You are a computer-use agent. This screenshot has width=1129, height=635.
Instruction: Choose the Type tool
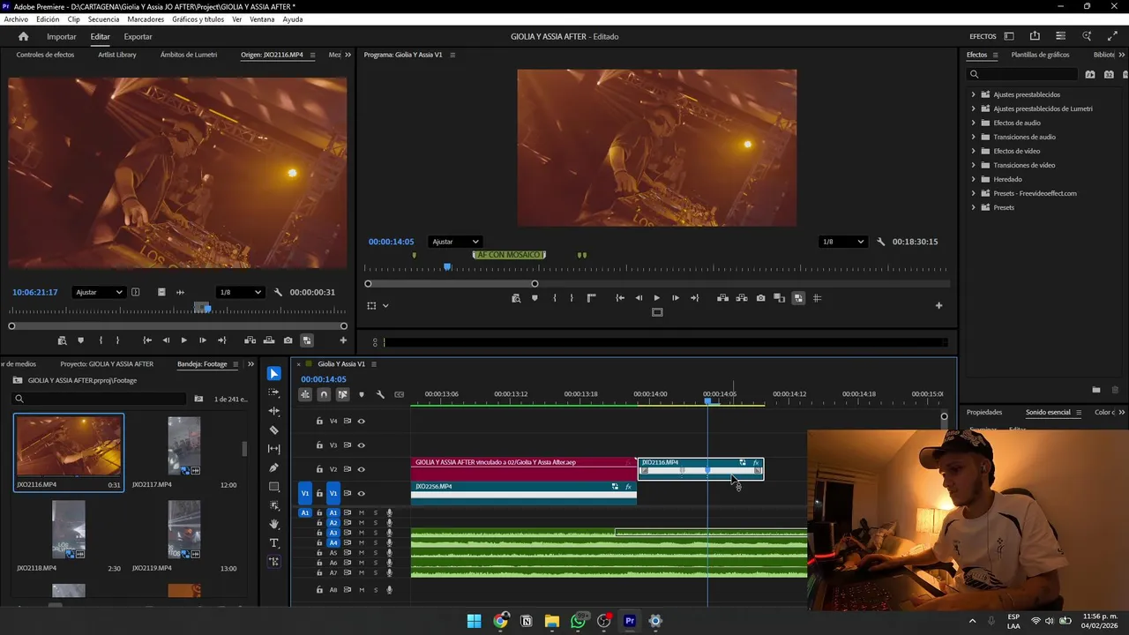273,543
